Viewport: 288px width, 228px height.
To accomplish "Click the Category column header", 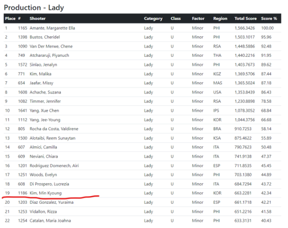I will click(153, 18).
